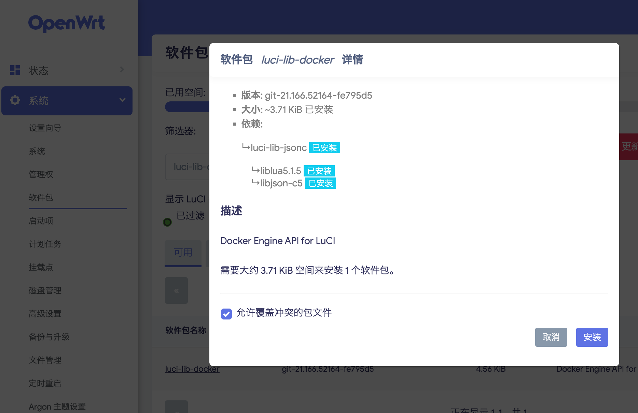
Task: Click 已安装 badge next to liblua5.1.5
Action: (319, 171)
